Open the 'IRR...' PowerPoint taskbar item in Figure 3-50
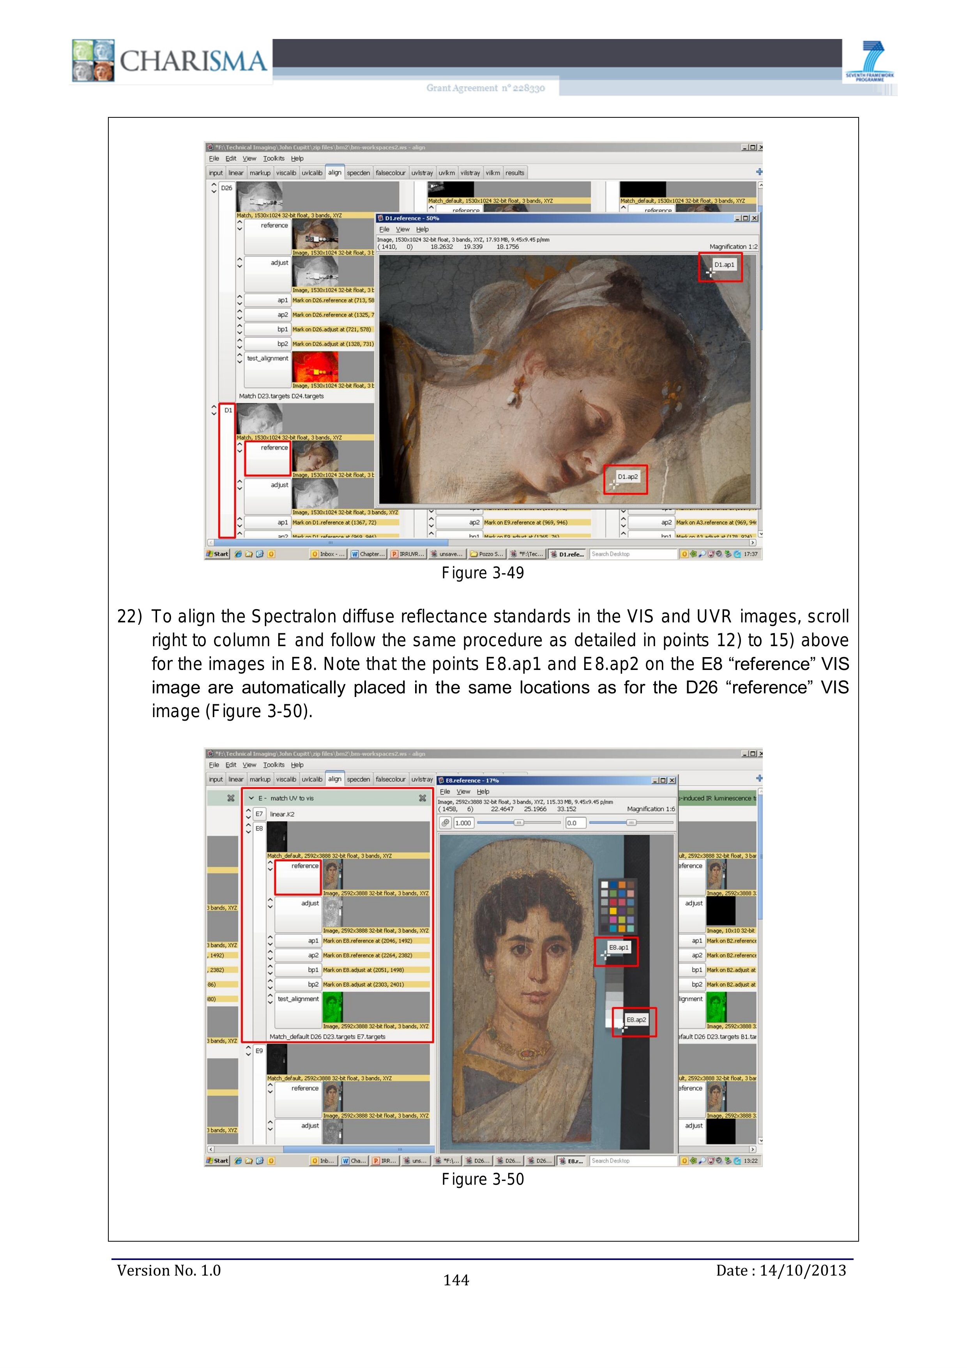Viewport: 967px width, 1368px height. (x=384, y=1161)
